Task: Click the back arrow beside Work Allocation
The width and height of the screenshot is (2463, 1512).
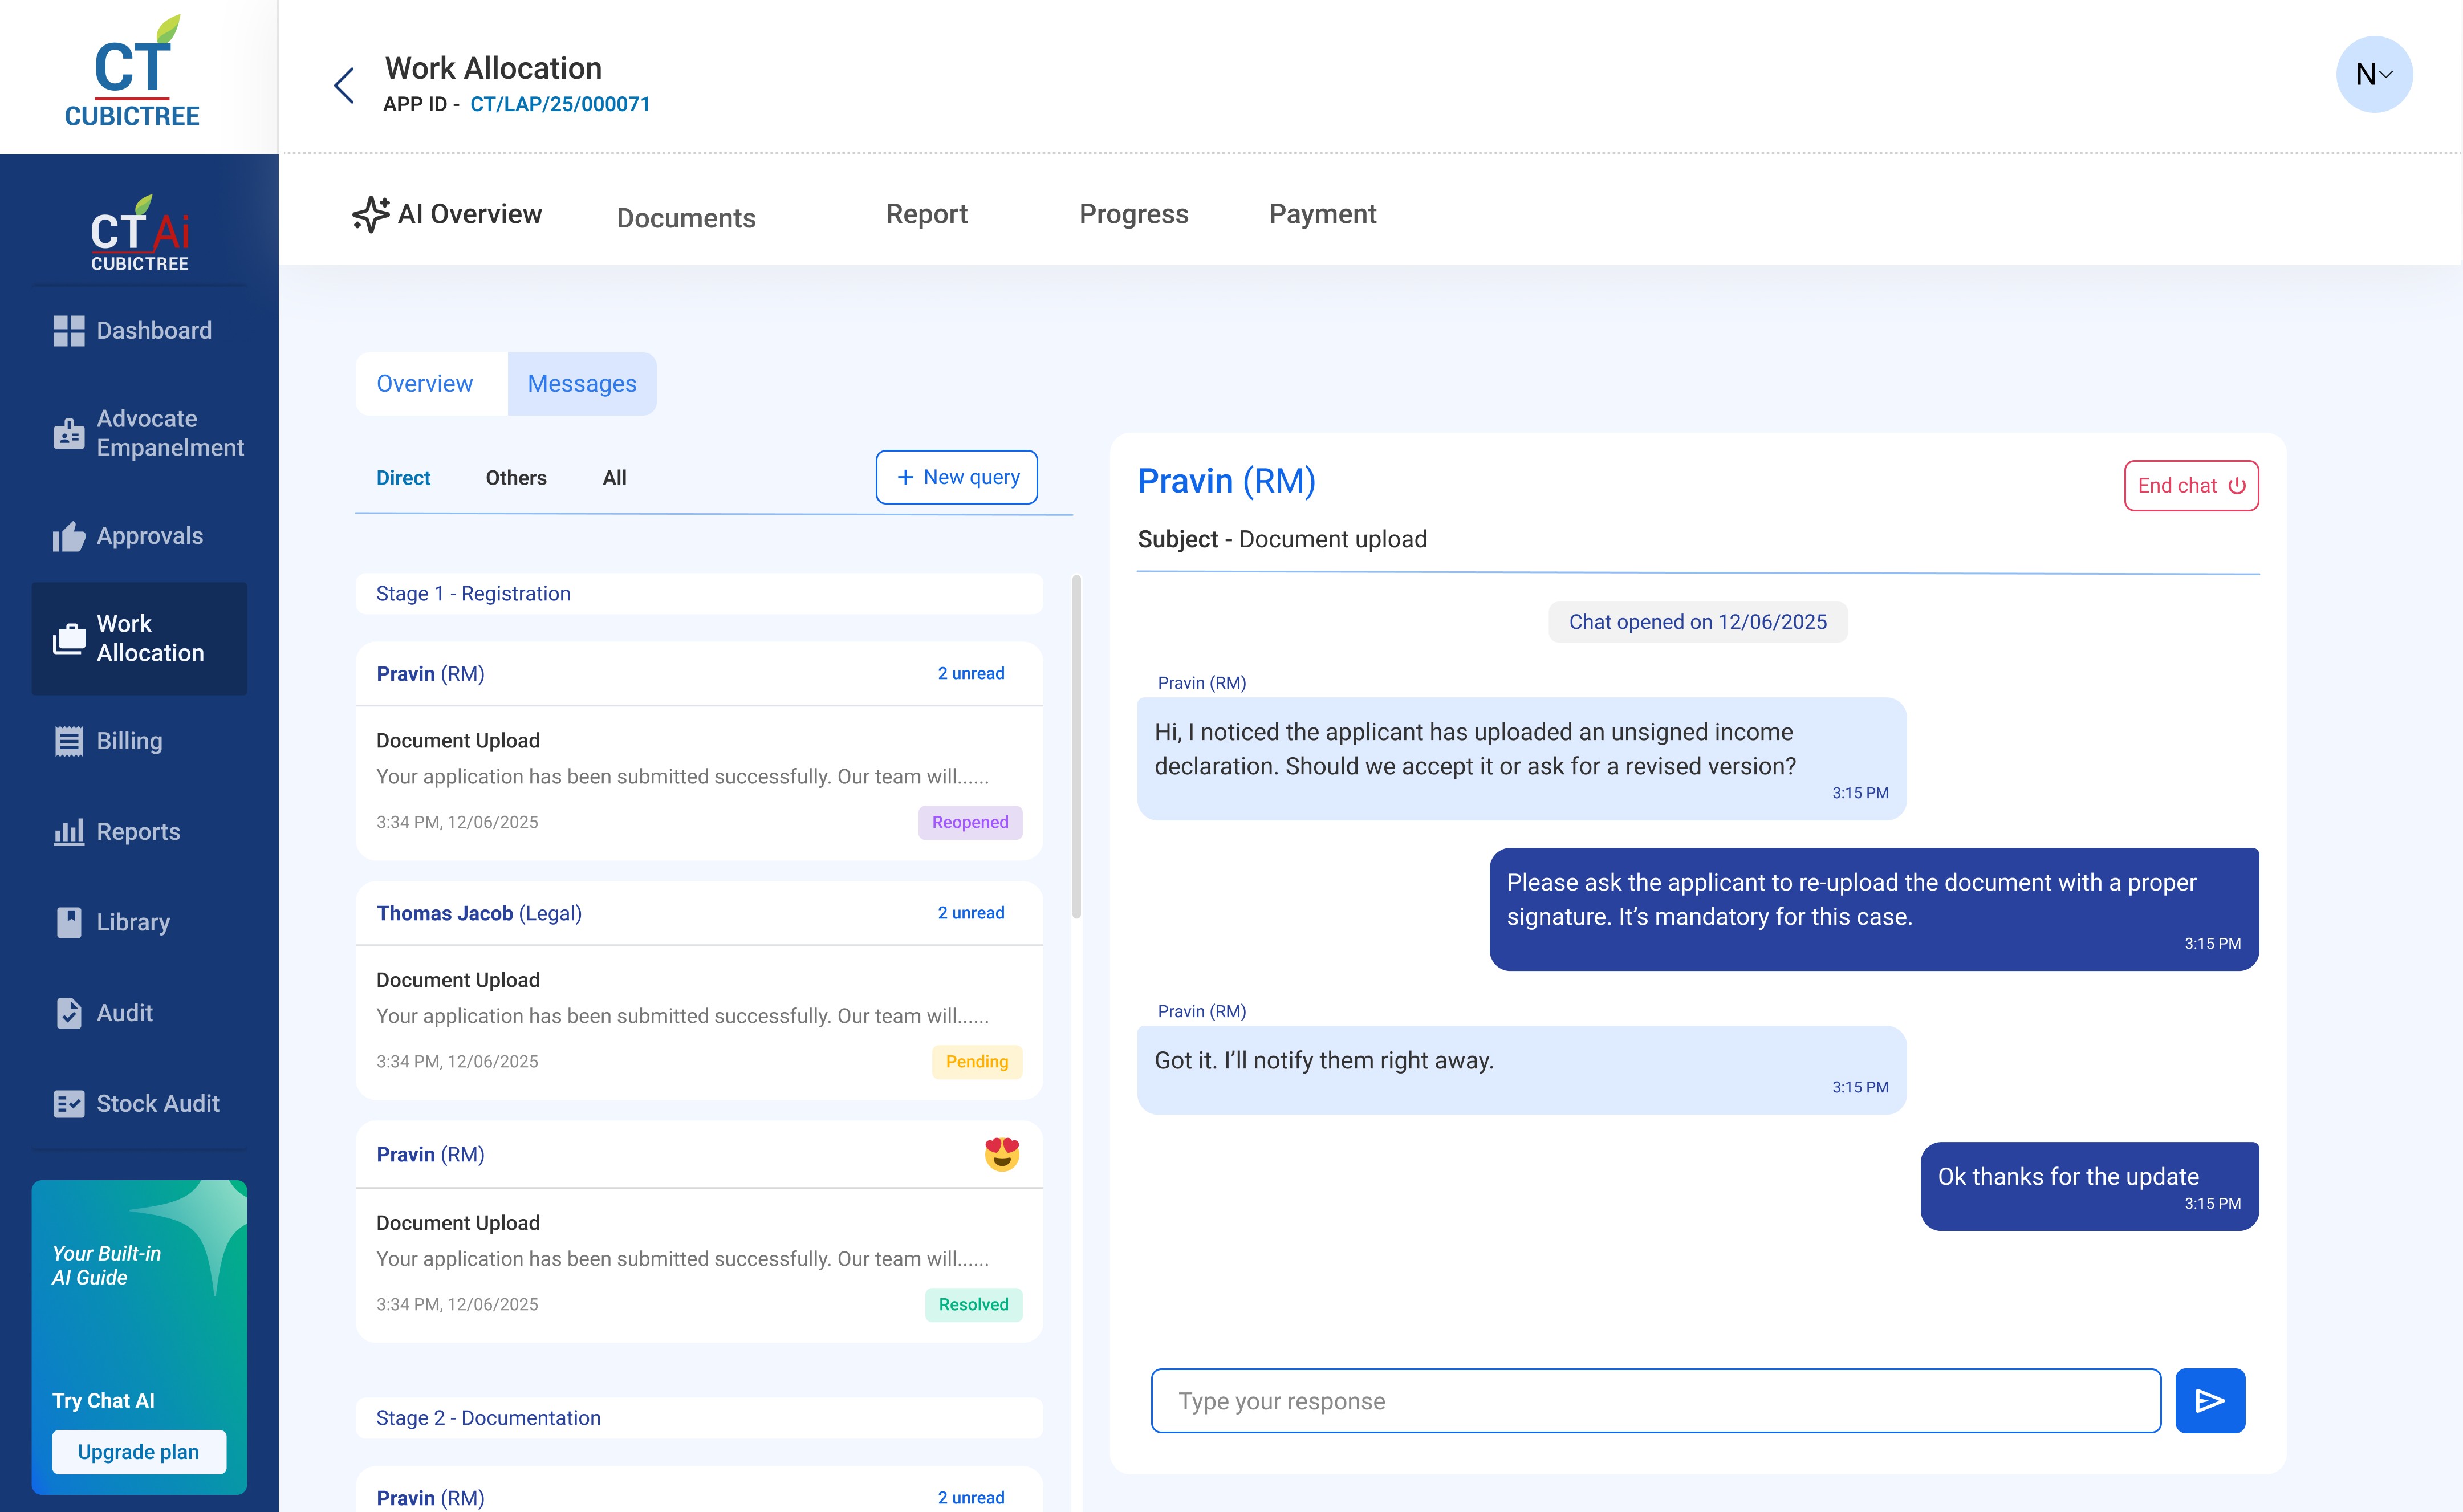Action: [x=344, y=86]
